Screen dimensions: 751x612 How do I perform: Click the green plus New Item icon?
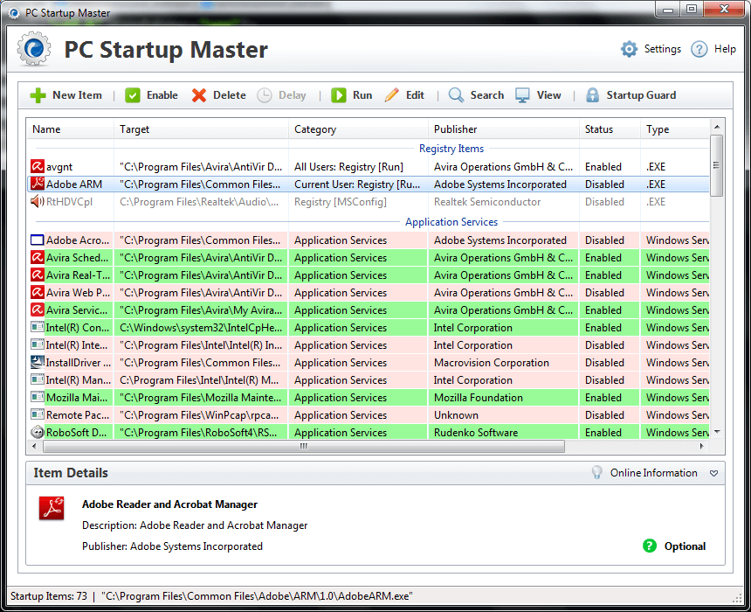point(38,95)
